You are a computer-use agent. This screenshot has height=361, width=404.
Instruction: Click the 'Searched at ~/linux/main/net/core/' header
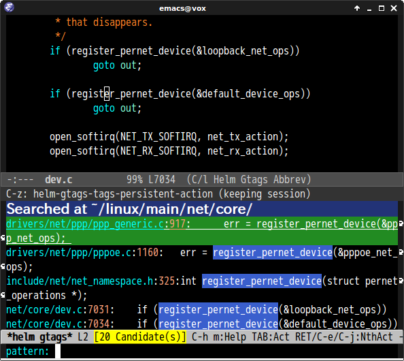129,208
